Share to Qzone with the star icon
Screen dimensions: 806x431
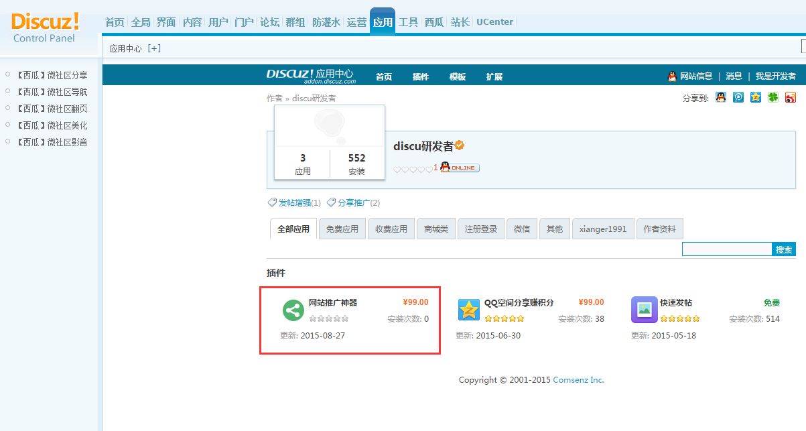756,97
